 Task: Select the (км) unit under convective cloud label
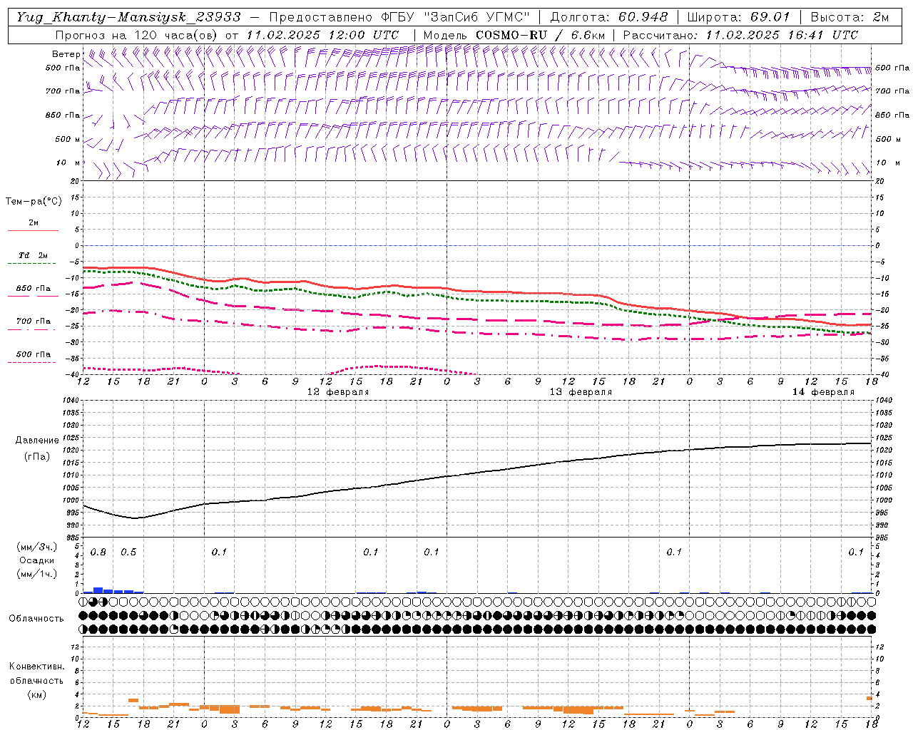(36, 694)
